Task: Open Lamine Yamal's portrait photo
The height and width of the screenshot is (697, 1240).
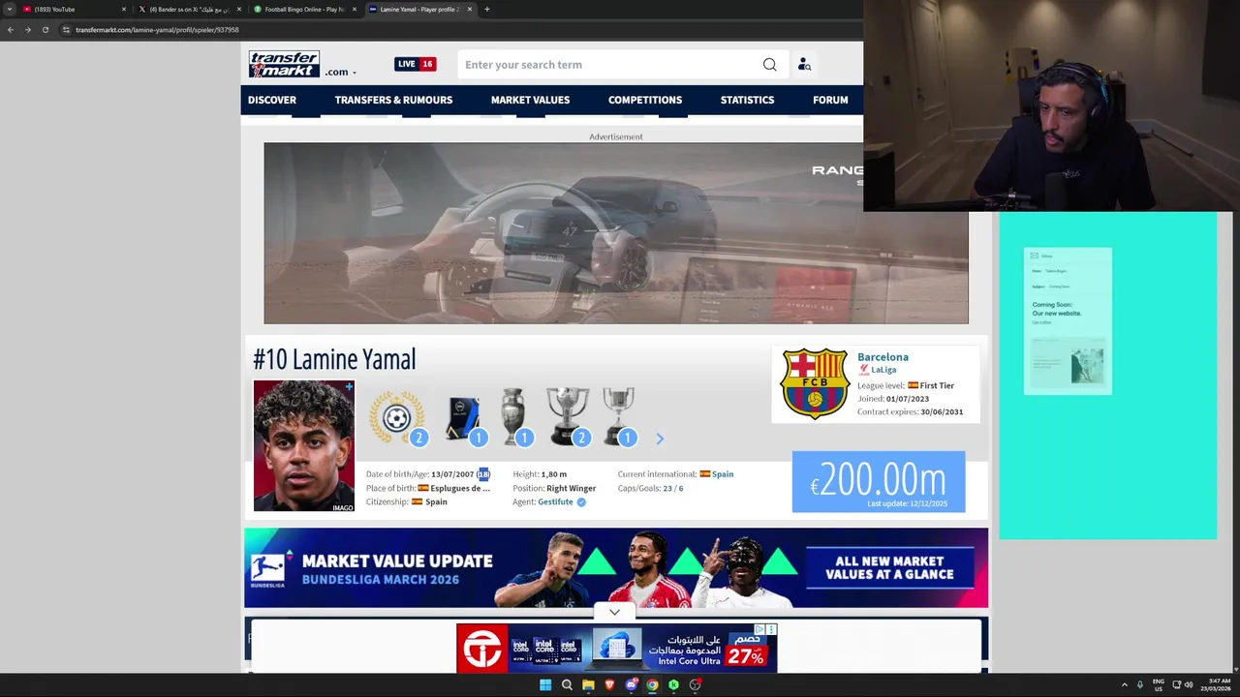Action: 303,445
